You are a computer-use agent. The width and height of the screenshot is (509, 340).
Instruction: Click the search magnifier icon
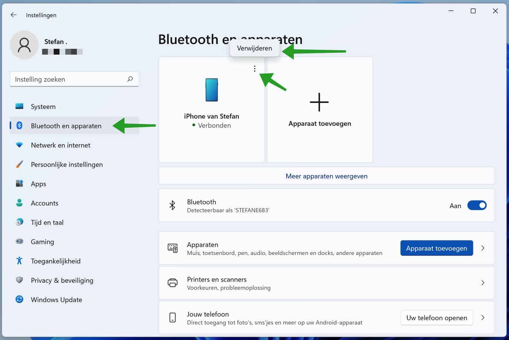click(130, 79)
